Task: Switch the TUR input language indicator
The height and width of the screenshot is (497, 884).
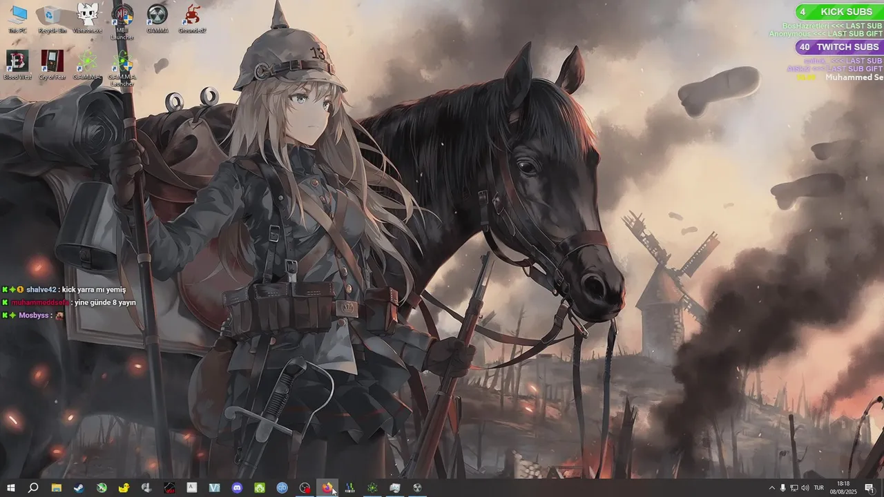Action: pos(819,488)
